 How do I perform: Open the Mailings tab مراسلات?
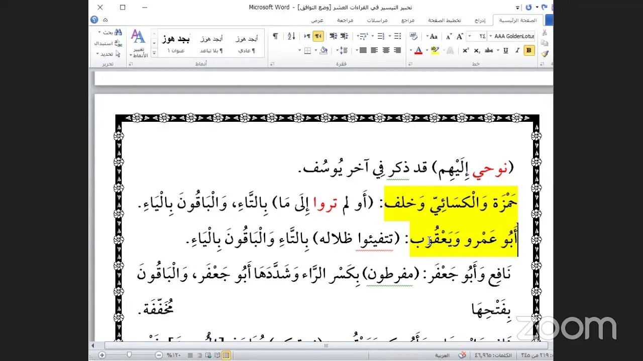pos(377,21)
